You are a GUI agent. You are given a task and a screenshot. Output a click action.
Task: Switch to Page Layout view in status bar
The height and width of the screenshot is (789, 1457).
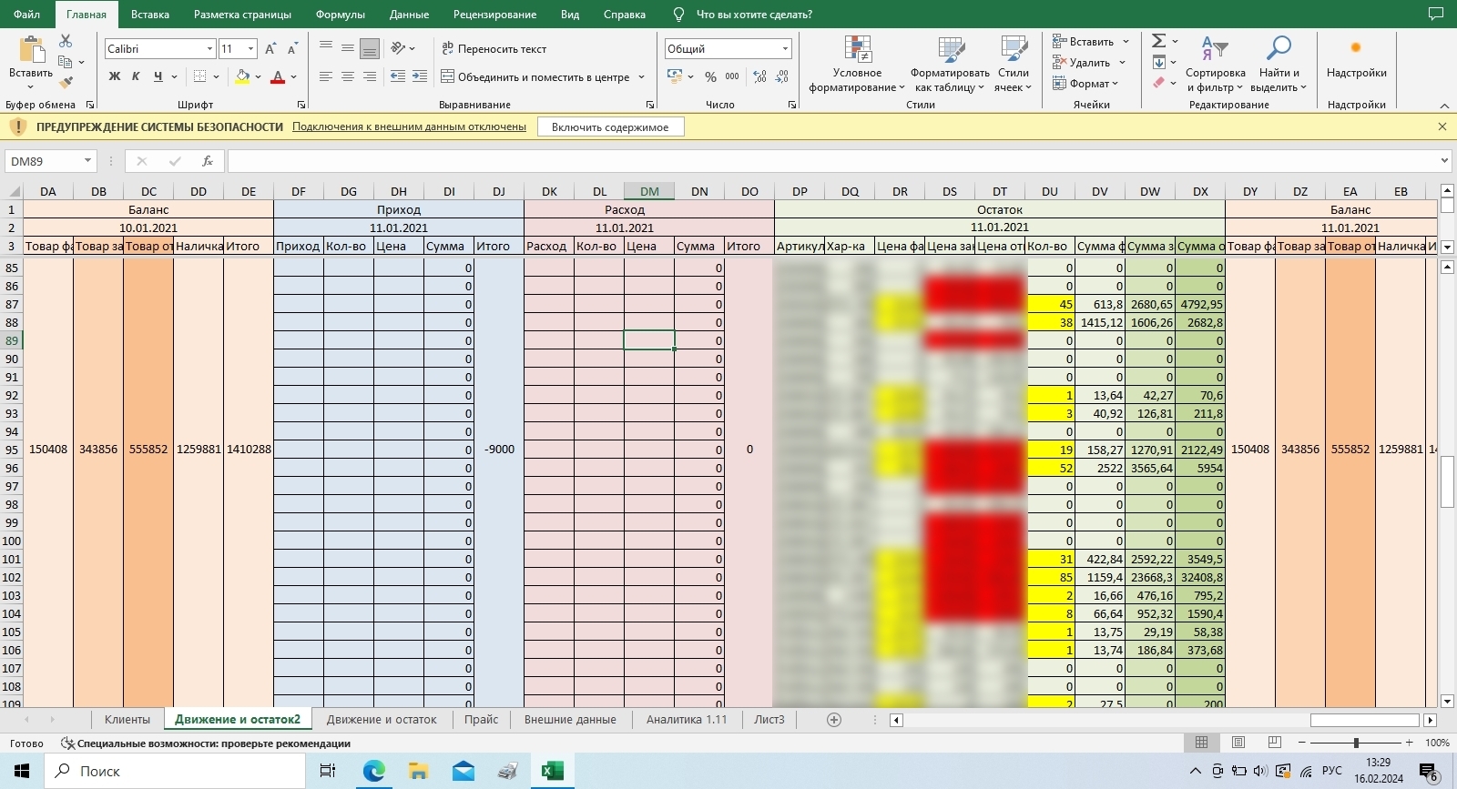1238,743
